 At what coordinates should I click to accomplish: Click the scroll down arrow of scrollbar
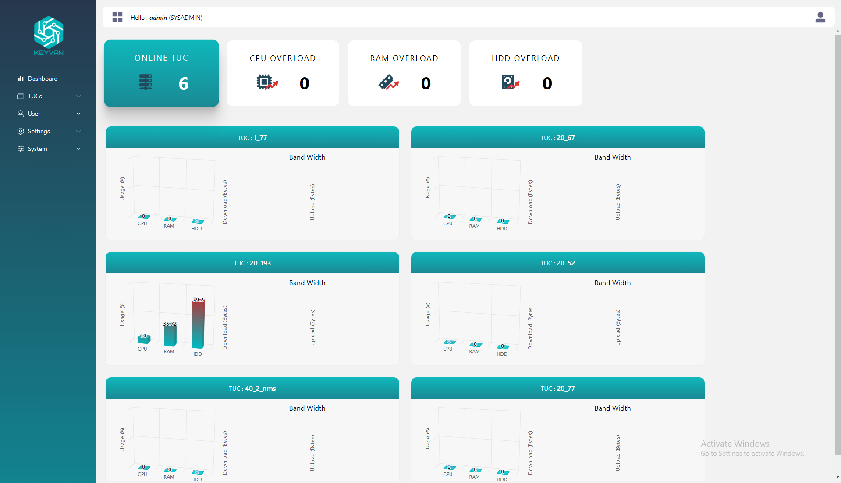tap(837, 477)
